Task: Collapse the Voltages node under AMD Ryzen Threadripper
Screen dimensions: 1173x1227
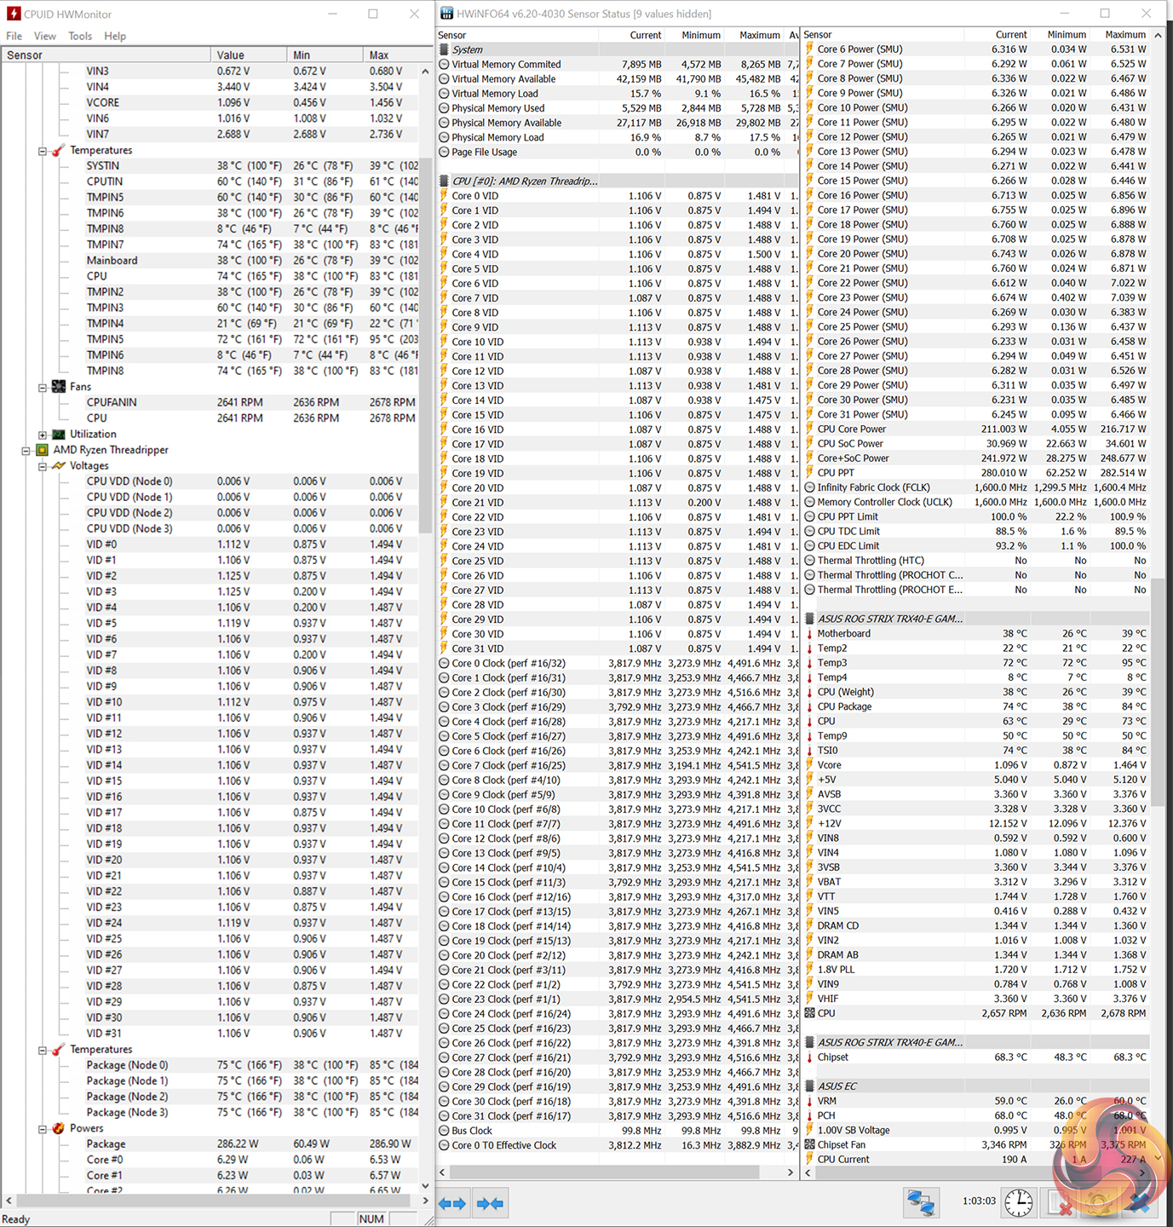Action: 42,466
